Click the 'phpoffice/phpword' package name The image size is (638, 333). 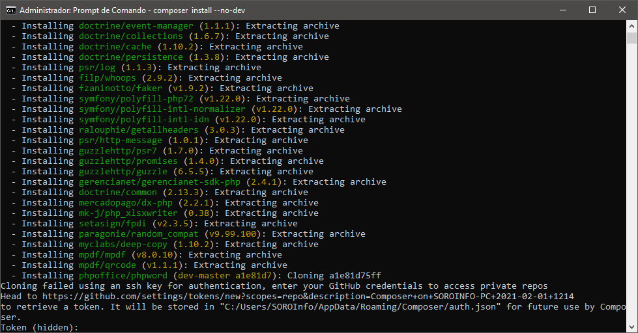(123, 276)
